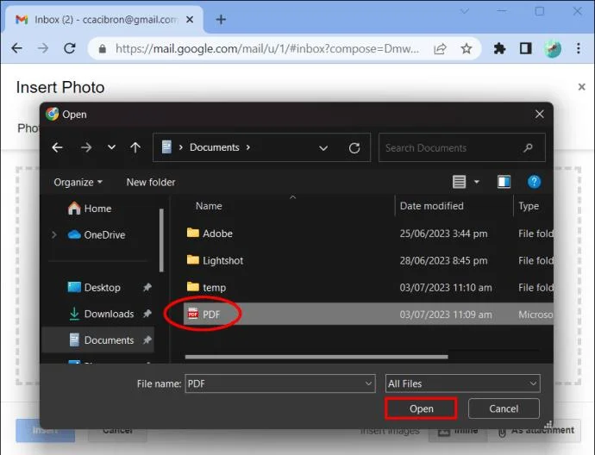
Task: Select Home in navigation pane
Action: click(90, 209)
